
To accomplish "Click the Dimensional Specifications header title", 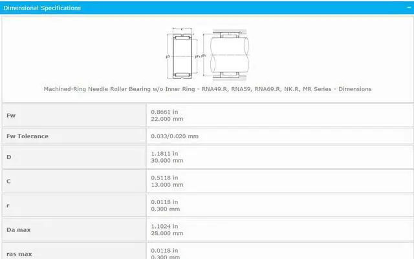I will click(42, 8).
